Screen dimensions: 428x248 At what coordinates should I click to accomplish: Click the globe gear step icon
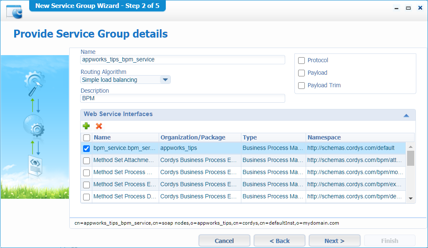pyautogui.click(x=34, y=127)
